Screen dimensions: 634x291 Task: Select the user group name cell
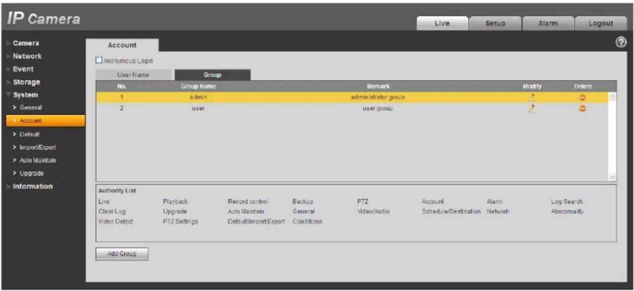tap(198, 108)
